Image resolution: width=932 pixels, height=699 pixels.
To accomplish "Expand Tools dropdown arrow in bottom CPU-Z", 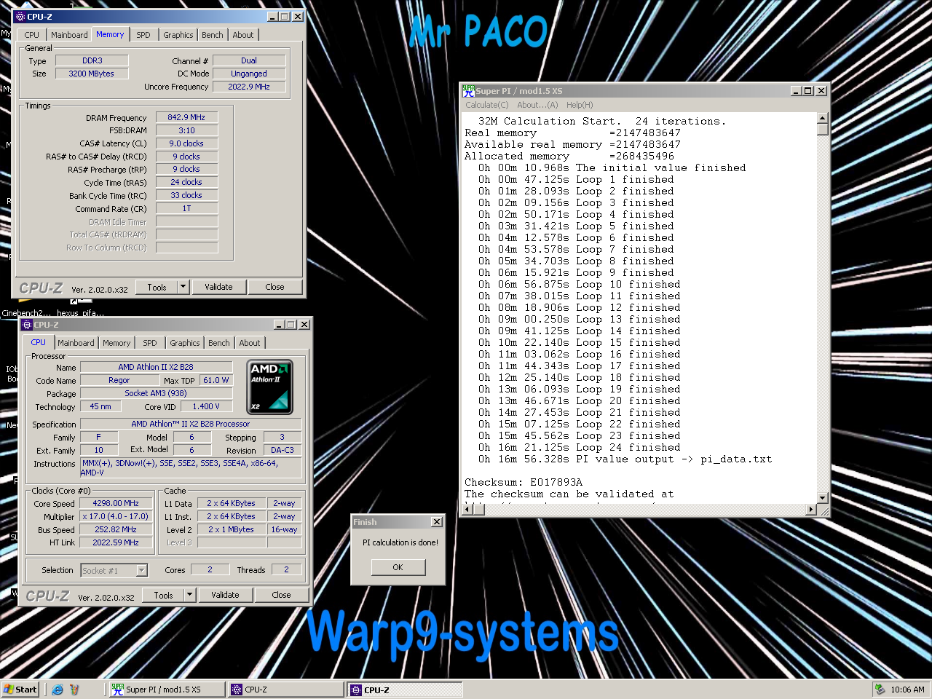I will [190, 595].
